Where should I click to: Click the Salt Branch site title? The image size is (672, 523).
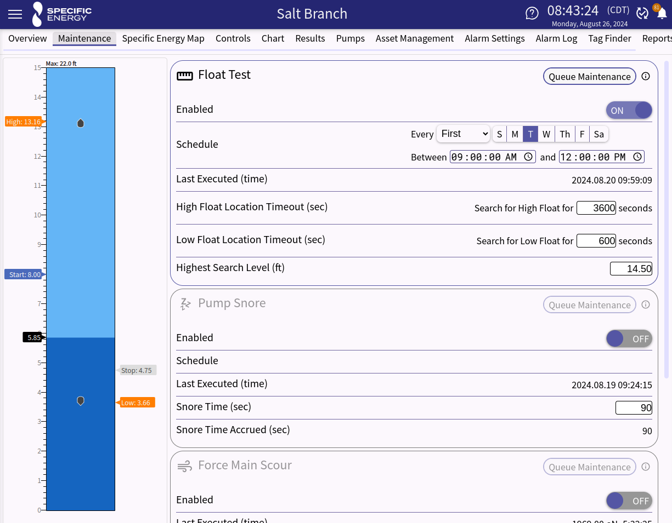(312, 14)
